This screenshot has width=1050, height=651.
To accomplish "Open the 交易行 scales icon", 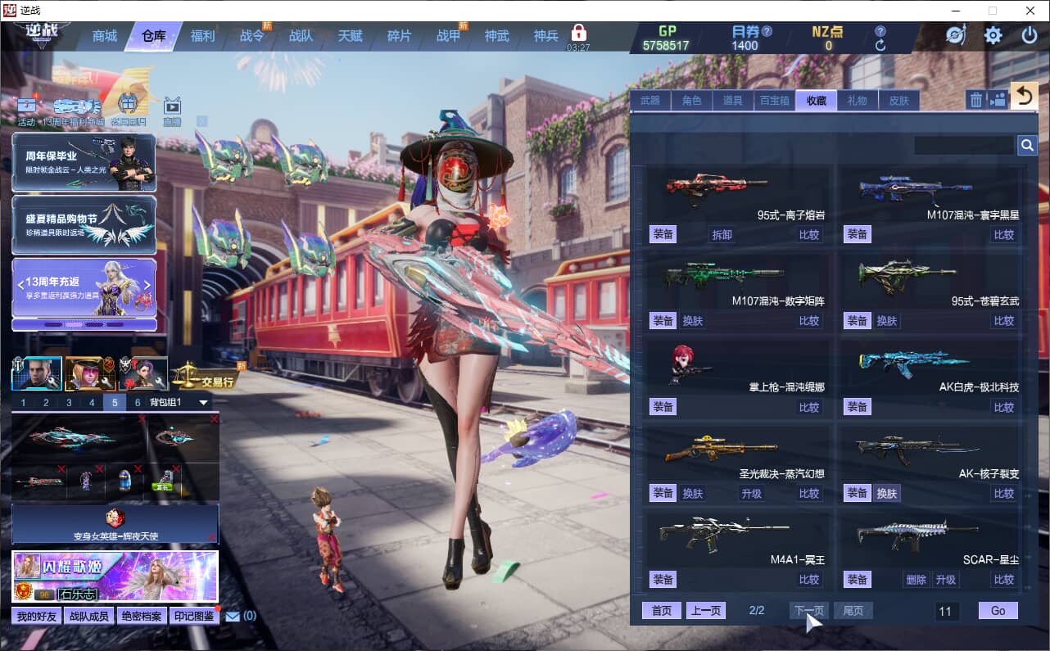I will click(x=206, y=375).
